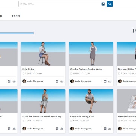Open the sort order control at right
The image size is (136, 136).
click(x=134, y=31)
